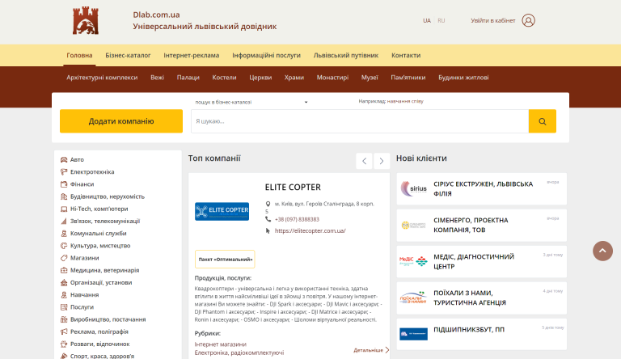The image size is (621, 359).
Task: Click the Організації, установи building icon
Action: [64, 282]
